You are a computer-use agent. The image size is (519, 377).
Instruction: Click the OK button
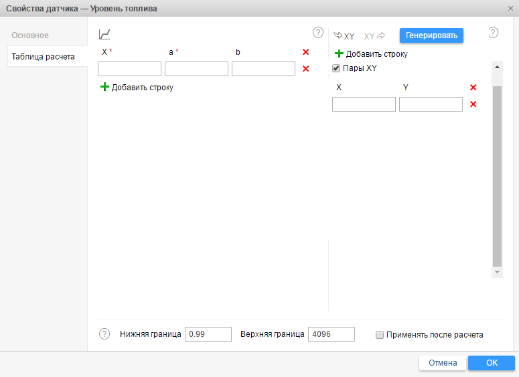pyautogui.click(x=492, y=363)
